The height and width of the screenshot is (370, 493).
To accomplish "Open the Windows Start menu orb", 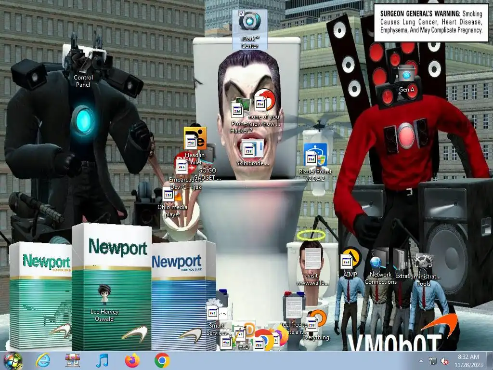I will tap(13, 361).
